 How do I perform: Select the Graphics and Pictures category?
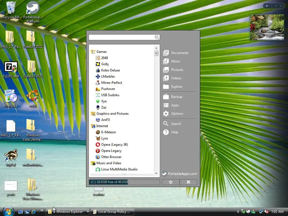point(110,114)
